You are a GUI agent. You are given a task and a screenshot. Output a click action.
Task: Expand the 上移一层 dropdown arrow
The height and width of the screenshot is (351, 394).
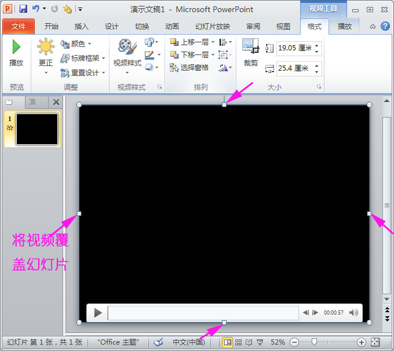pyautogui.click(x=213, y=42)
